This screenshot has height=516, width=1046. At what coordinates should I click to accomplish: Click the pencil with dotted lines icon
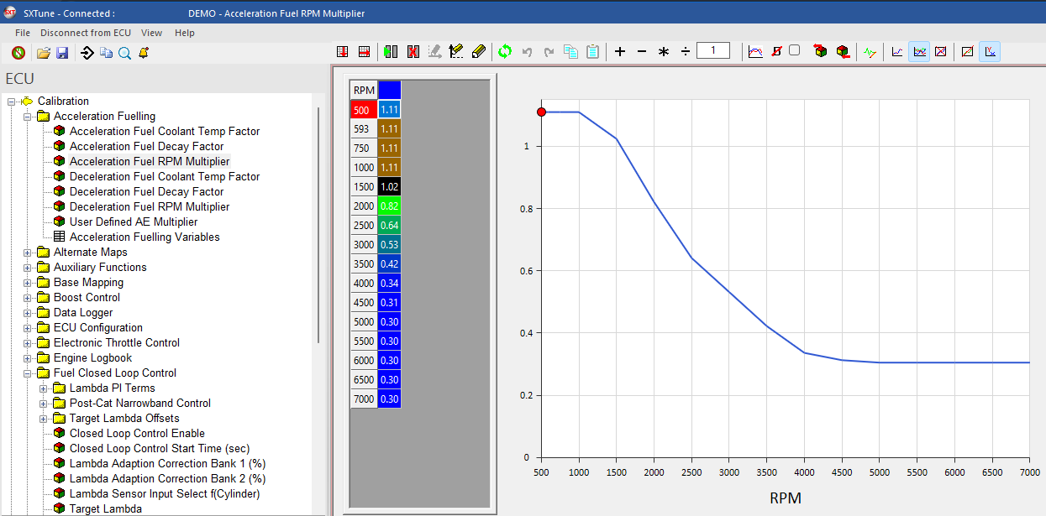(x=456, y=51)
